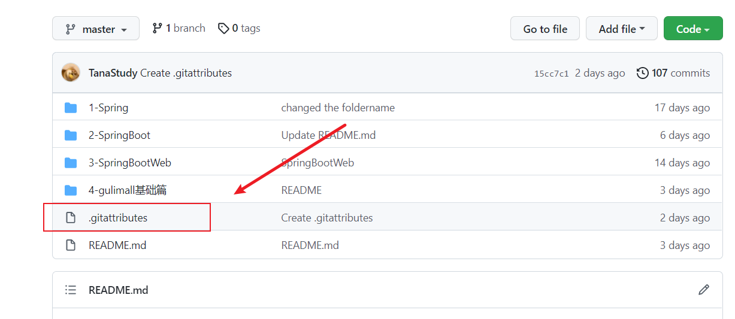Open the README.md file in the file list

pyautogui.click(x=117, y=245)
